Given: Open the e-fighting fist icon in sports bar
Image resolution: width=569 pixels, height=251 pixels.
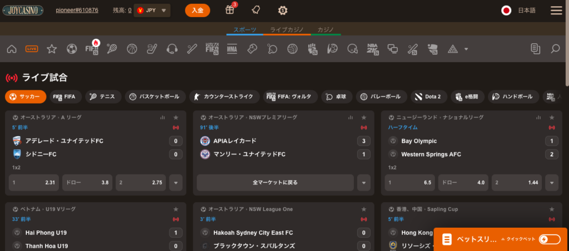Looking at the screenshot, I should [x=312, y=49].
